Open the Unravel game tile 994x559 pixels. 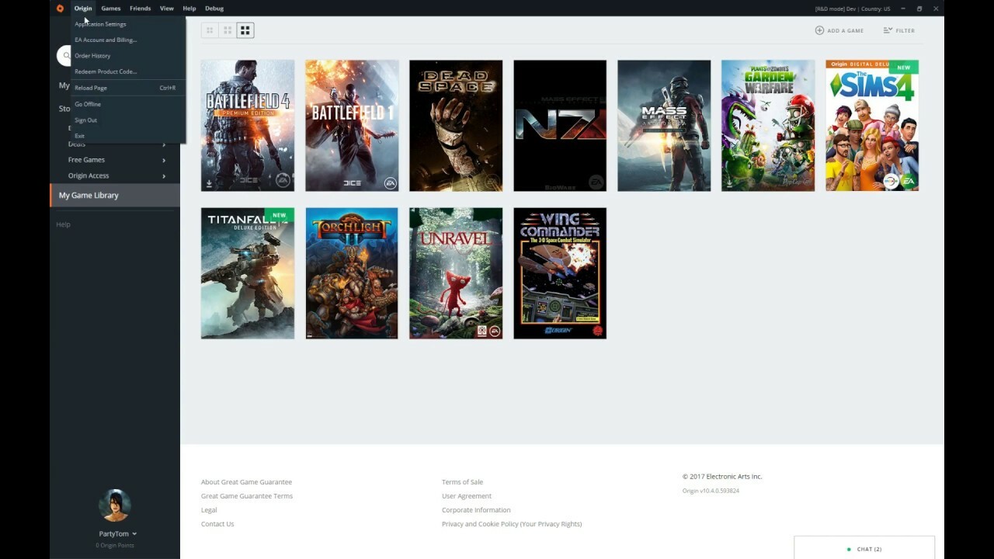[456, 273]
